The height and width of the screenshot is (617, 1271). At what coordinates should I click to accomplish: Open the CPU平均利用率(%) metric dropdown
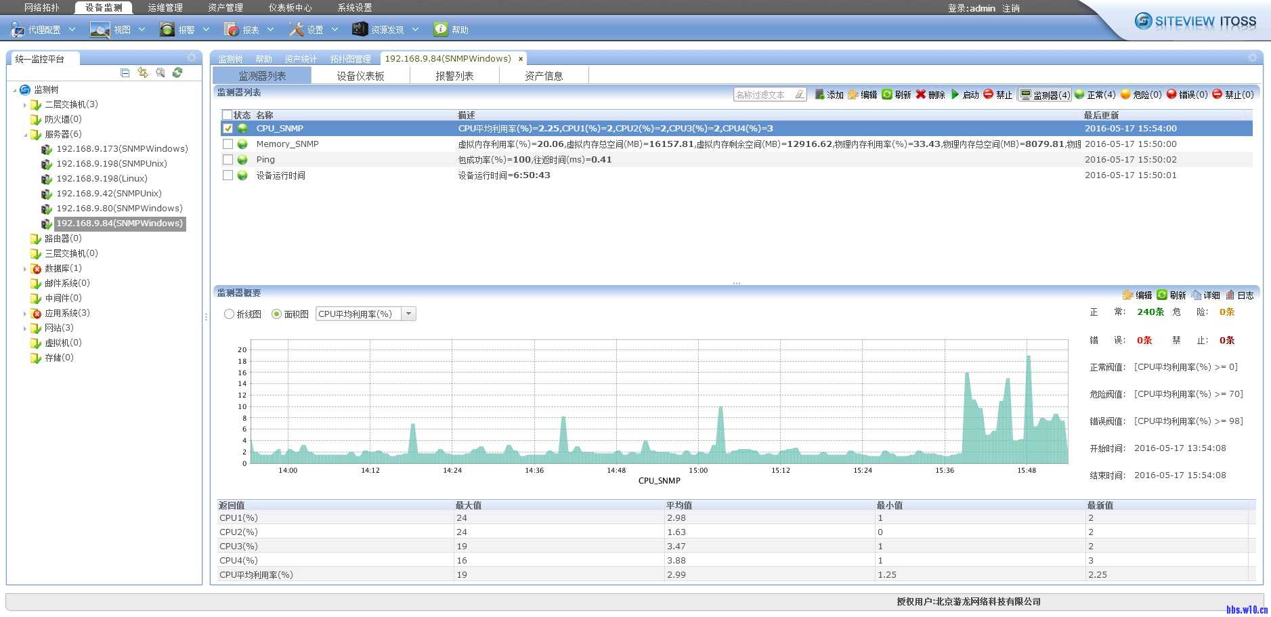click(x=408, y=314)
